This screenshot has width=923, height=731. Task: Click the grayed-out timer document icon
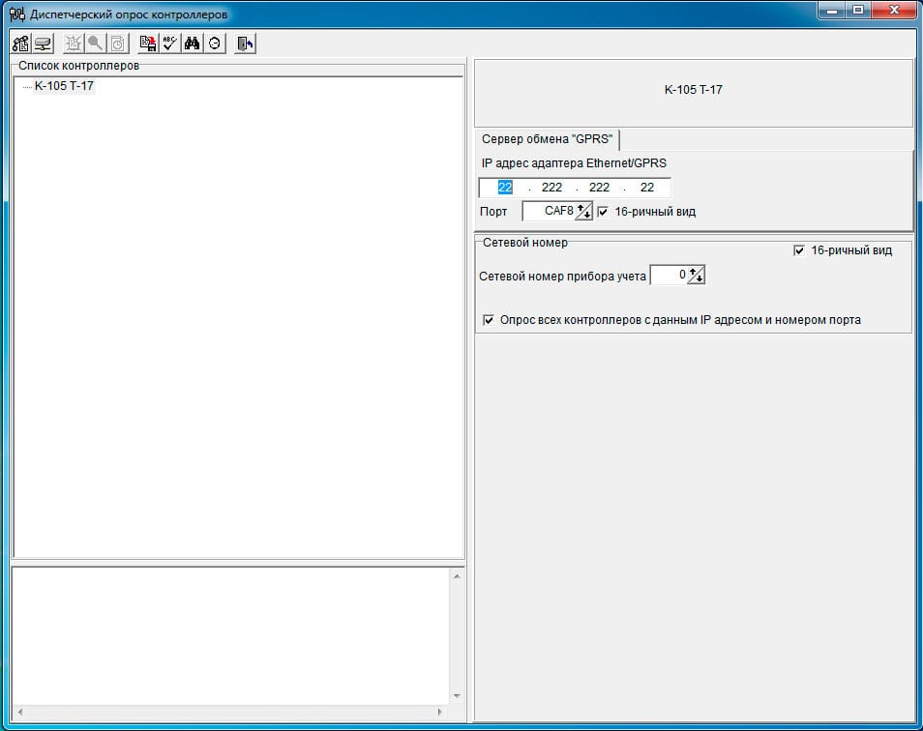tap(117, 44)
